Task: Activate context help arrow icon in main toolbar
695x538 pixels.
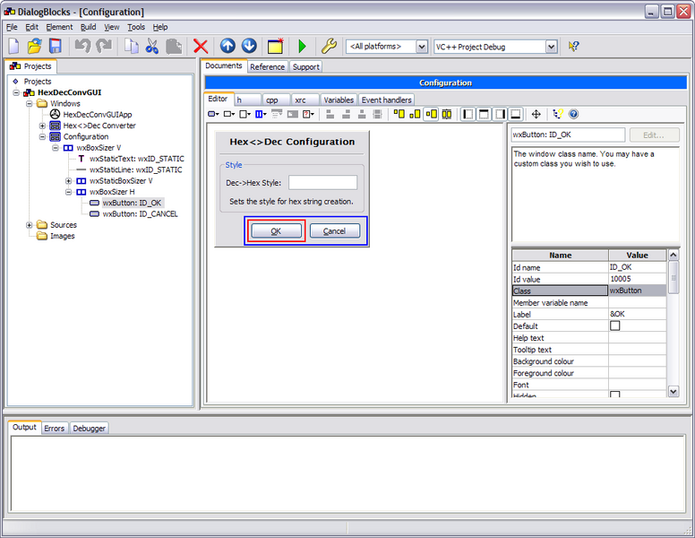Action: point(573,46)
